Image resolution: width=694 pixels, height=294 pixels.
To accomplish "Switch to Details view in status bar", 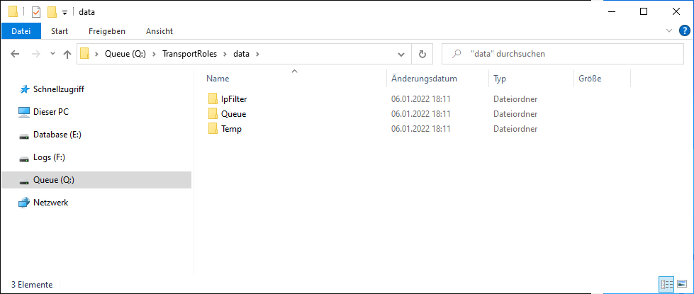I will point(666,284).
